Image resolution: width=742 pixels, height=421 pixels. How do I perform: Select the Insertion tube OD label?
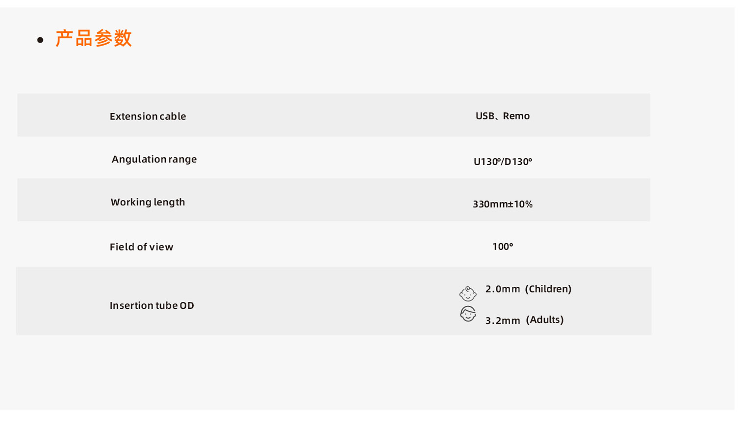(152, 305)
